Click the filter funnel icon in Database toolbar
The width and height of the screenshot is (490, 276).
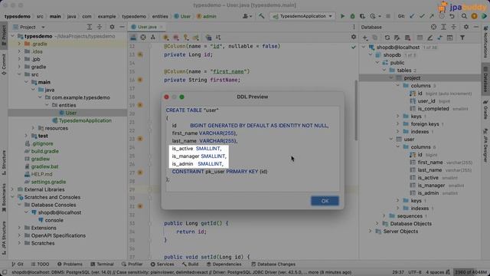pyautogui.click(x=462, y=38)
